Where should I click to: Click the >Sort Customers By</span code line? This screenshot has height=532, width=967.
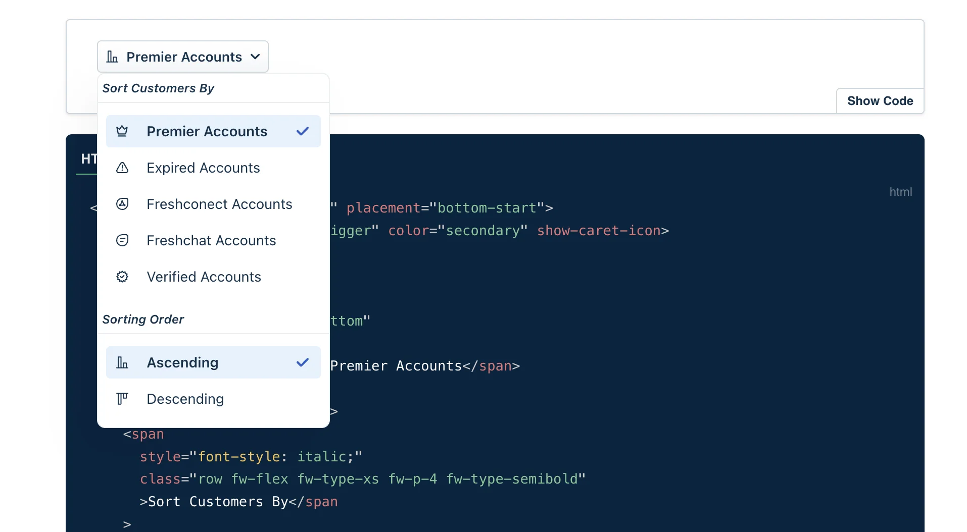[238, 502]
